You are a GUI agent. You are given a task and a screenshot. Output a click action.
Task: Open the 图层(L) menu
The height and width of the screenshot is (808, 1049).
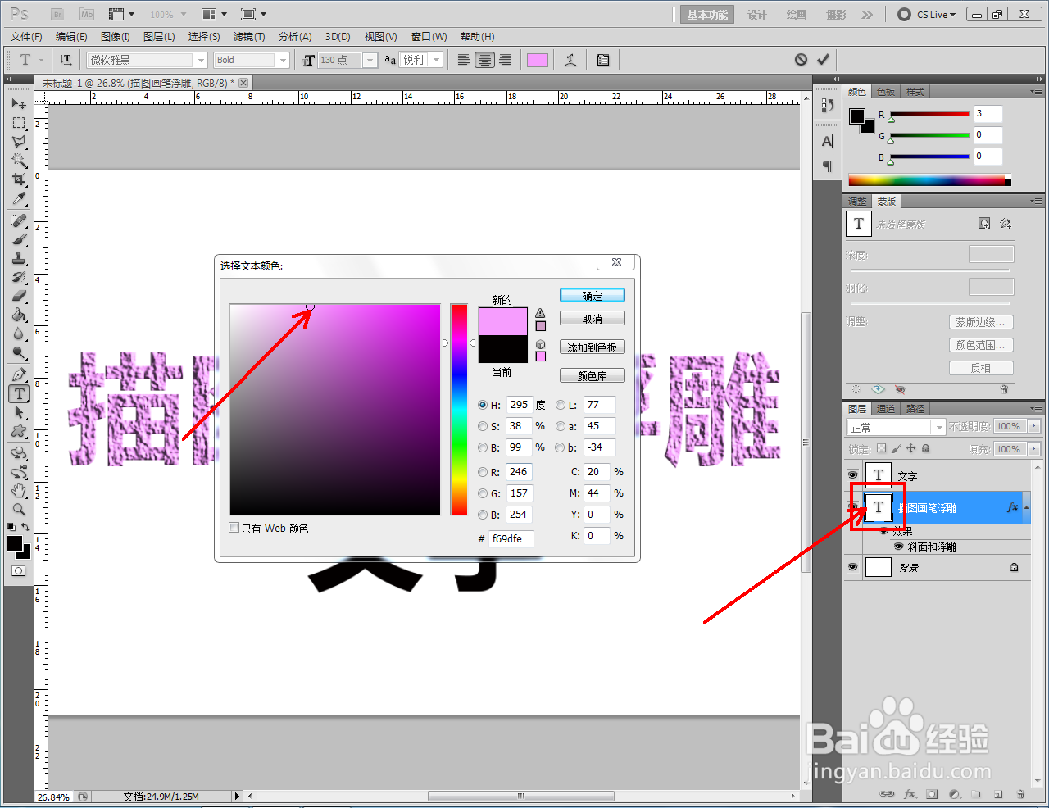coord(159,37)
